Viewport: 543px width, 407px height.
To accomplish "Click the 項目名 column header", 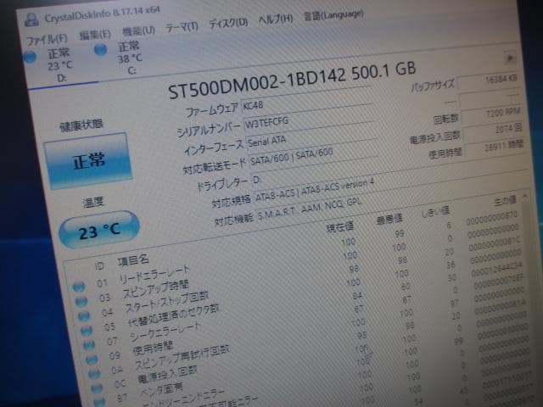I will (x=133, y=260).
